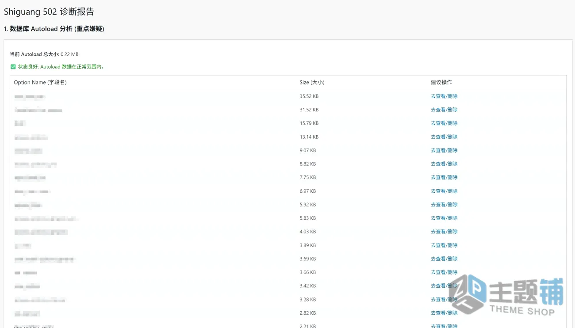Image resolution: width=575 pixels, height=328 pixels.
Task: Click the 建议操作 column header
Action: [441, 82]
